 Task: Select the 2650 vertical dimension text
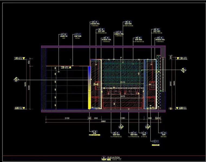tap(174, 83)
